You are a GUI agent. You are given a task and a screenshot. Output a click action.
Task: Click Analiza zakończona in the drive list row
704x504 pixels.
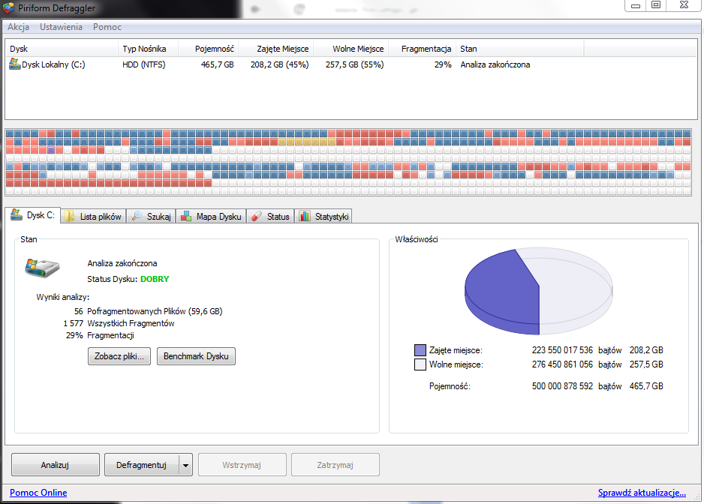pyautogui.click(x=495, y=64)
